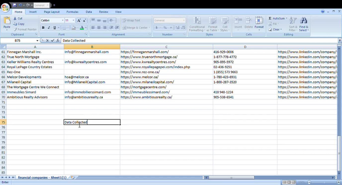Switch to the Insert tab
The height and width of the screenshot is (185, 342).
(x=33, y=12)
